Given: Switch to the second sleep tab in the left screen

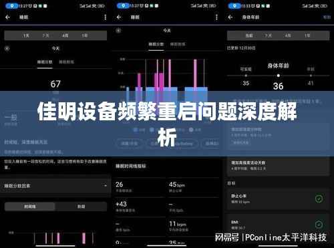Looking at the screenshot, I should click(66, 62).
